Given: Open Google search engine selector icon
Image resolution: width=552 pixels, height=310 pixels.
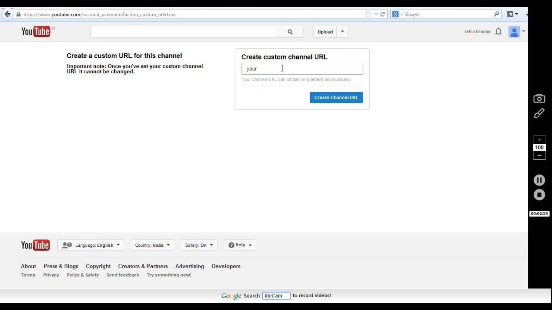Looking at the screenshot, I should (x=397, y=14).
